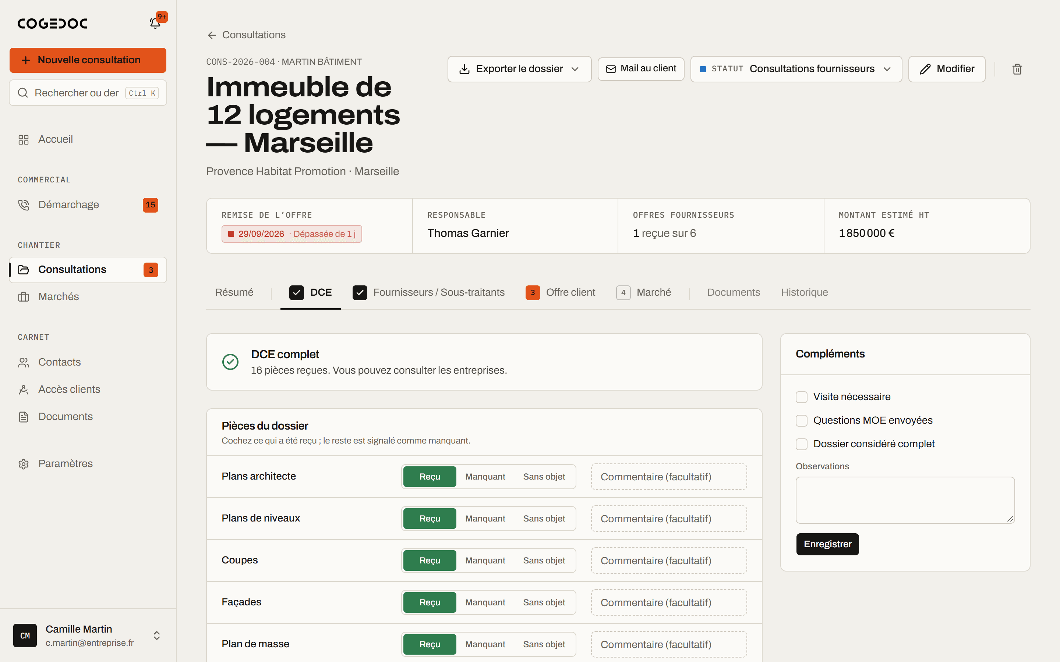Open the Historique tab
Image resolution: width=1060 pixels, height=662 pixels.
point(804,292)
